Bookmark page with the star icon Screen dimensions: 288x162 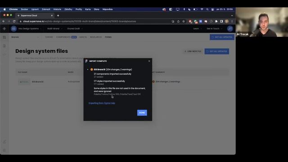(x=184, y=21)
